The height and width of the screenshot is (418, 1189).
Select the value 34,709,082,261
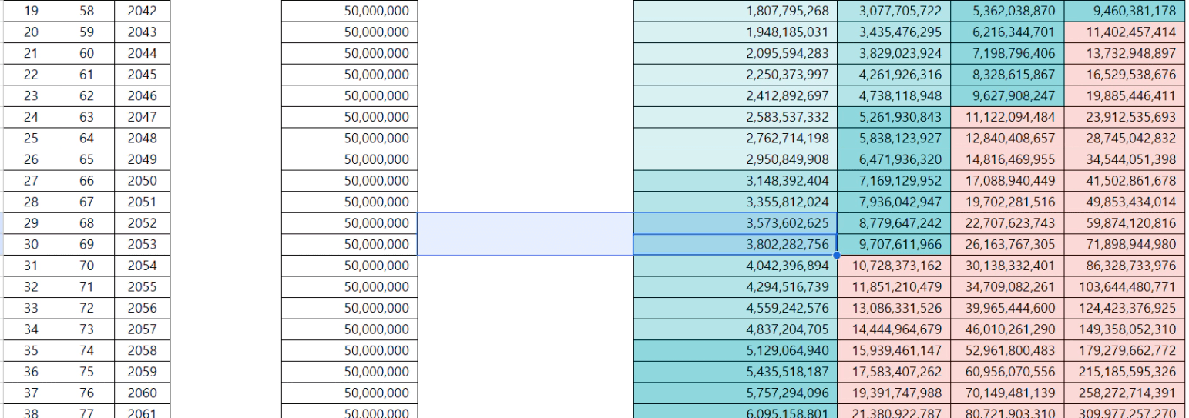pyautogui.click(x=1007, y=287)
